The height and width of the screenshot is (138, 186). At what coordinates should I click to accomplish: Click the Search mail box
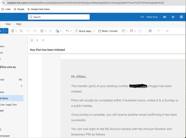pyautogui.click(x=59, y=17)
